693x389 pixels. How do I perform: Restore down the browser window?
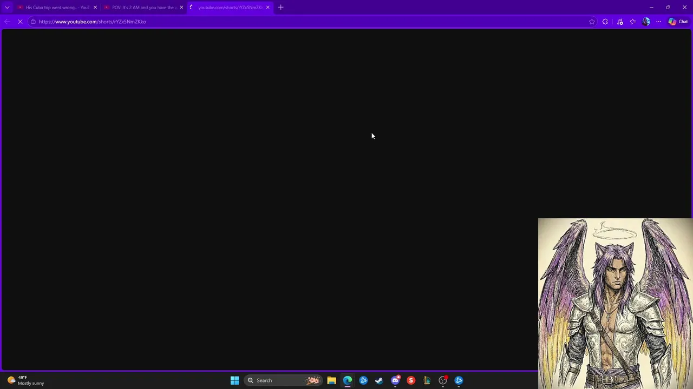pyautogui.click(x=668, y=7)
